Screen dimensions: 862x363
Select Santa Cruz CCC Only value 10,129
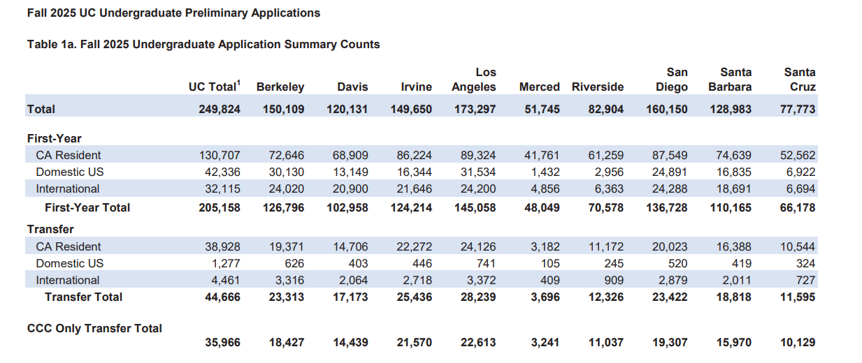point(797,343)
